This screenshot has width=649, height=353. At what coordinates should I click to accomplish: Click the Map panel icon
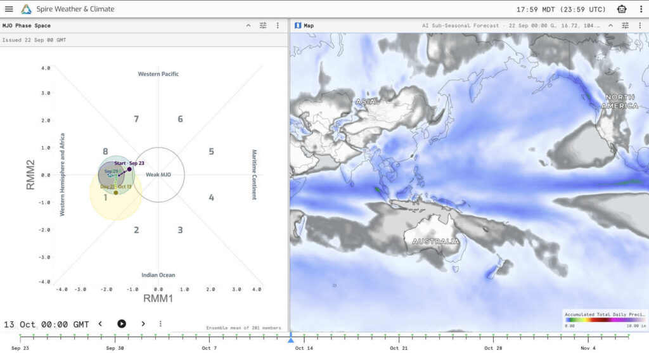(298, 25)
